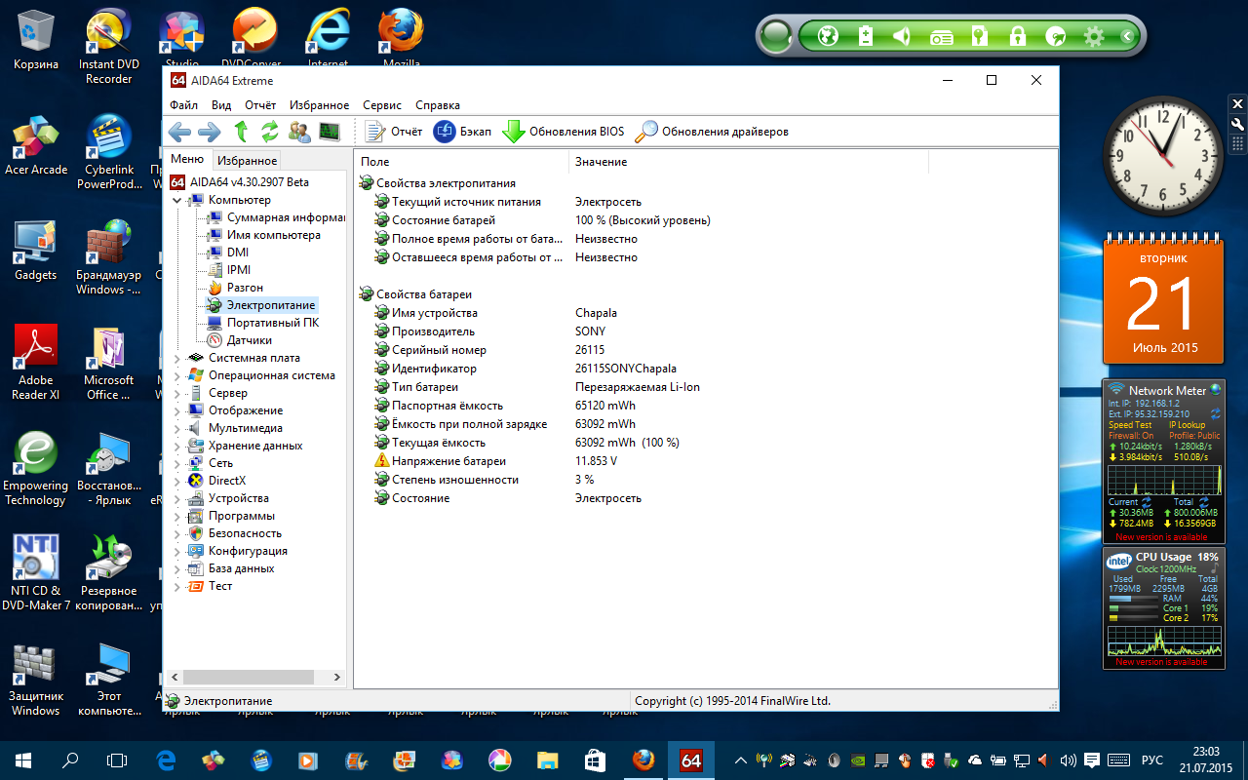Select the Конфигурация tree item

tap(238, 551)
